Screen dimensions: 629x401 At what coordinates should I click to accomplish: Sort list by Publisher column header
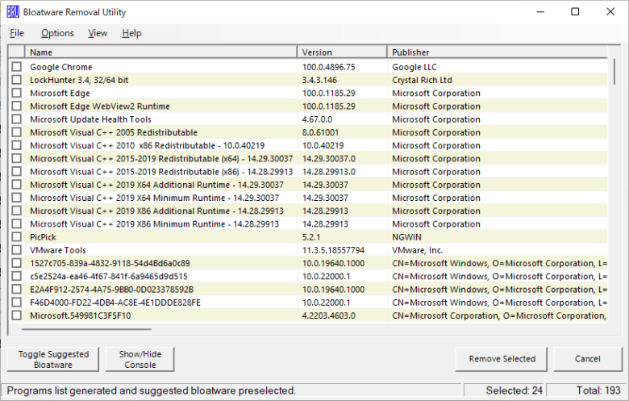pyautogui.click(x=498, y=52)
